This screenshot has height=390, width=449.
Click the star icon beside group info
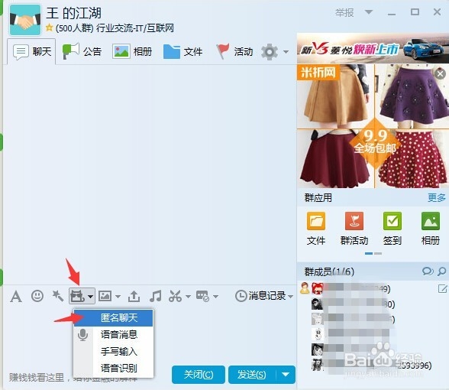tap(49, 28)
